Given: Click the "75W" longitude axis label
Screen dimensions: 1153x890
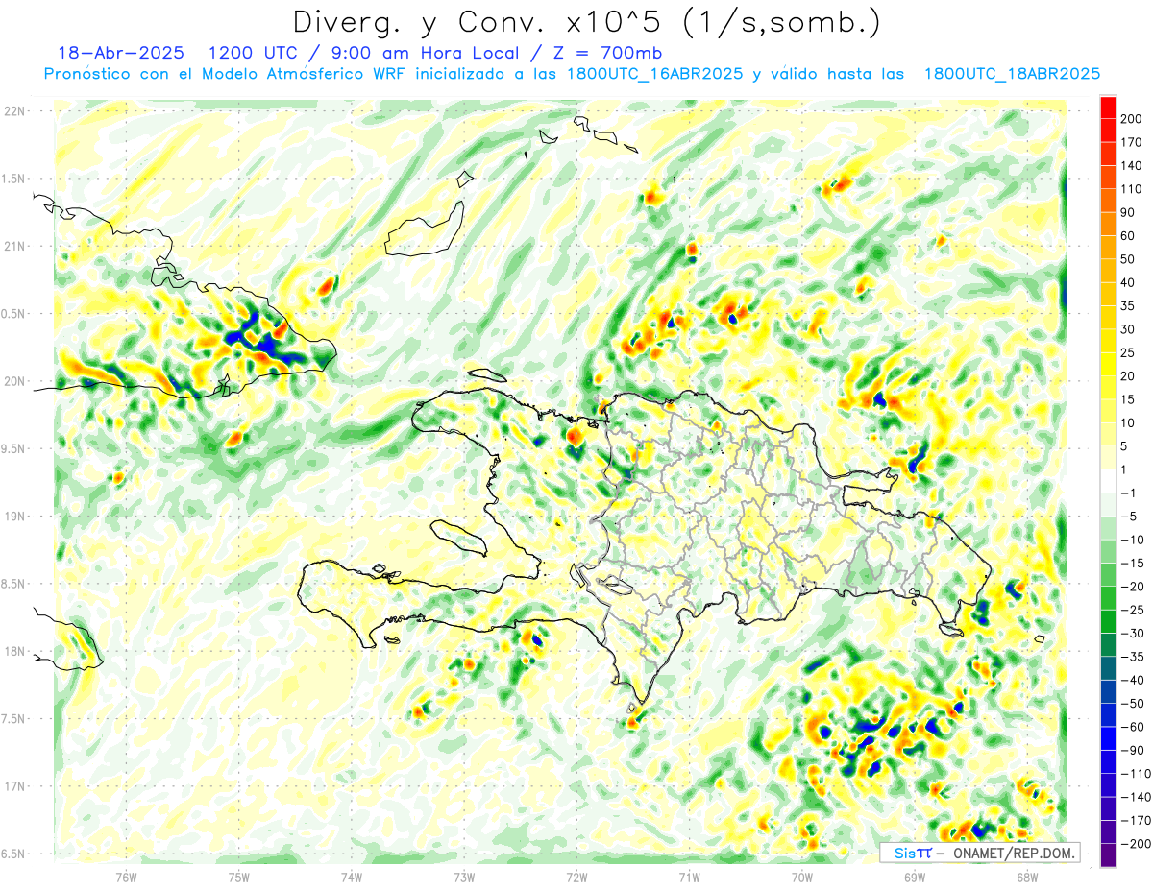Looking at the screenshot, I should click(238, 877).
